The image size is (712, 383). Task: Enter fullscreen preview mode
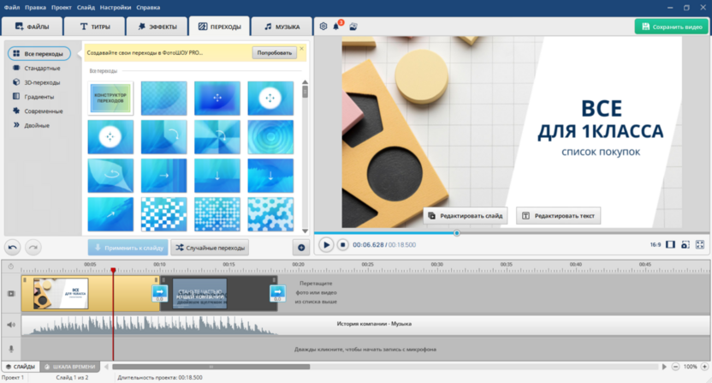click(x=700, y=244)
